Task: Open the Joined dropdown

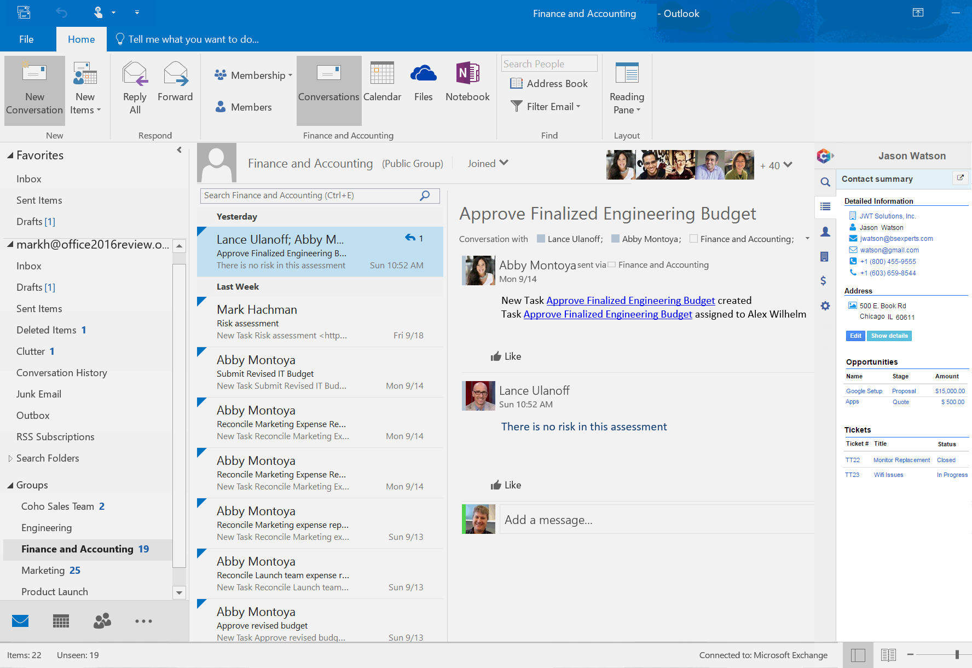Action: tap(488, 163)
